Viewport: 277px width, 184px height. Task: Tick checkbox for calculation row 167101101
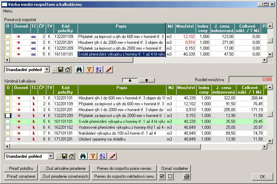(8, 133)
